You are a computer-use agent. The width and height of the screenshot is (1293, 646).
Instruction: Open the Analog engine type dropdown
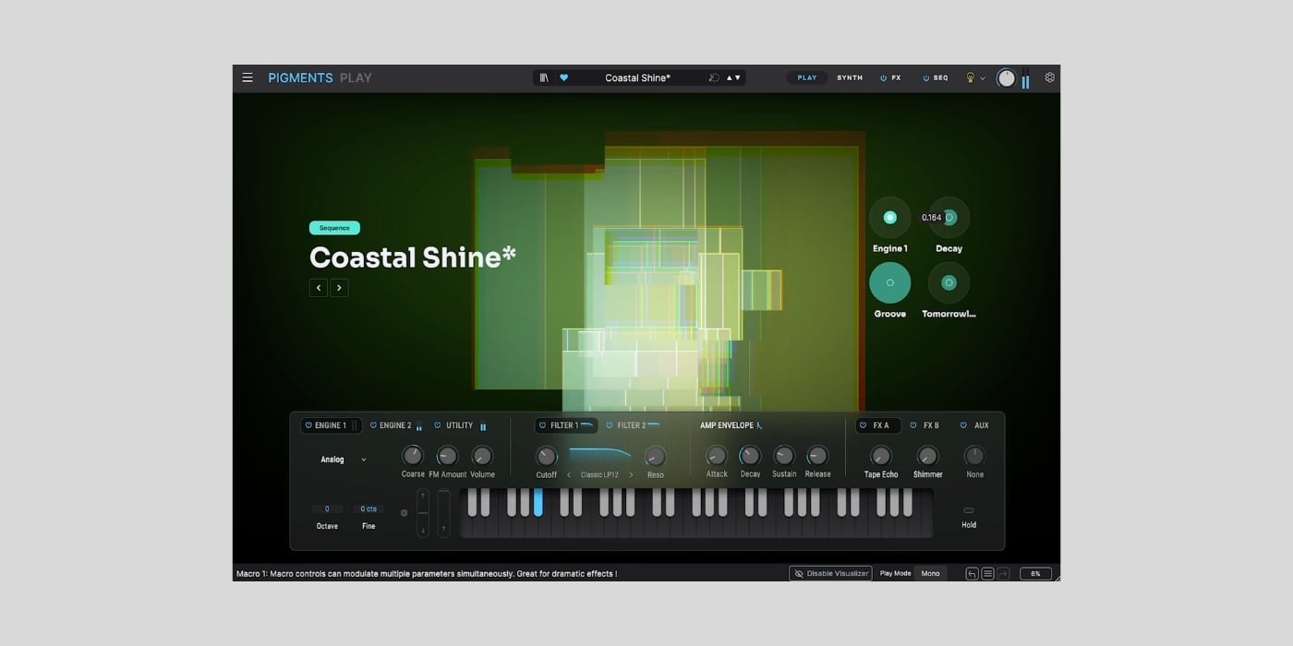point(344,460)
